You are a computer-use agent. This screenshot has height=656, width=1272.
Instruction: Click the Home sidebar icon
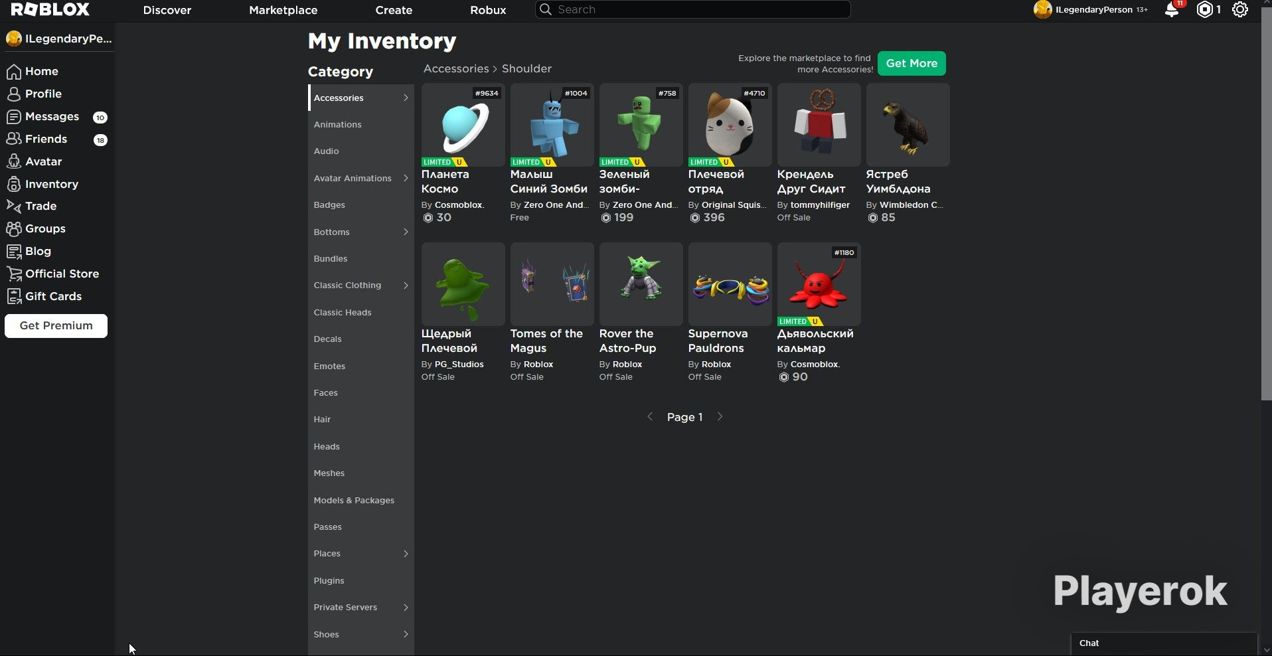(14, 72)
